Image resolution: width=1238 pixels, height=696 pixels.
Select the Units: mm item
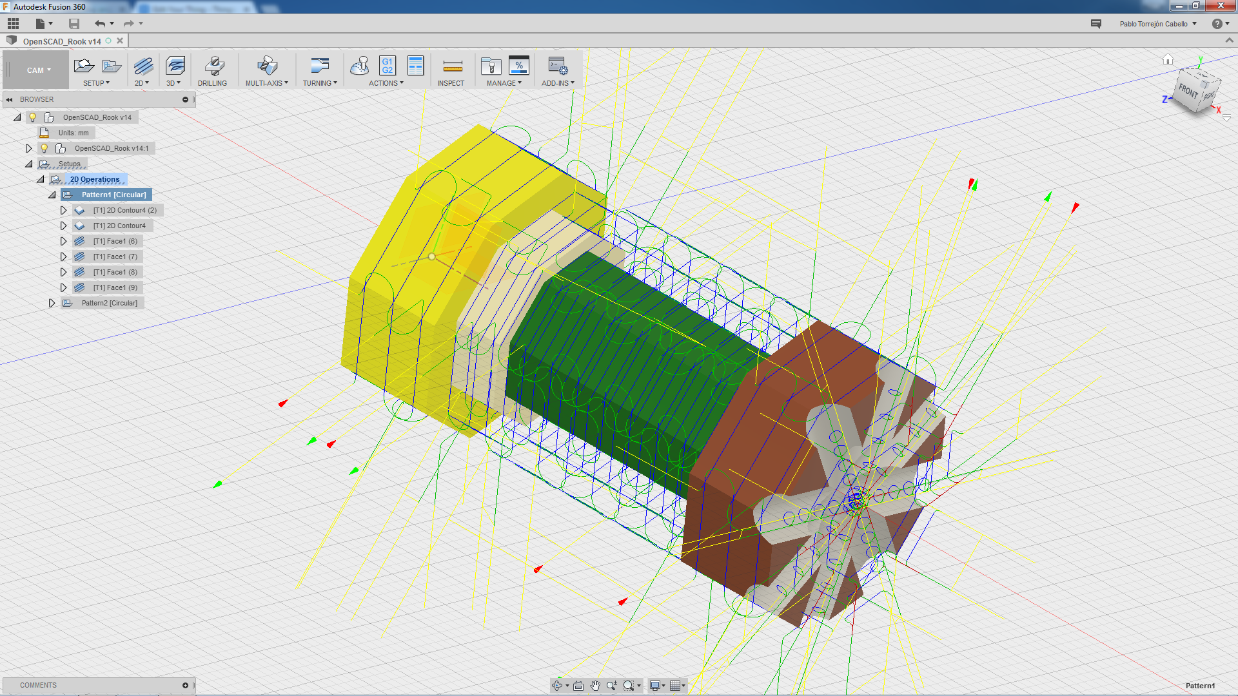point(74,133)
